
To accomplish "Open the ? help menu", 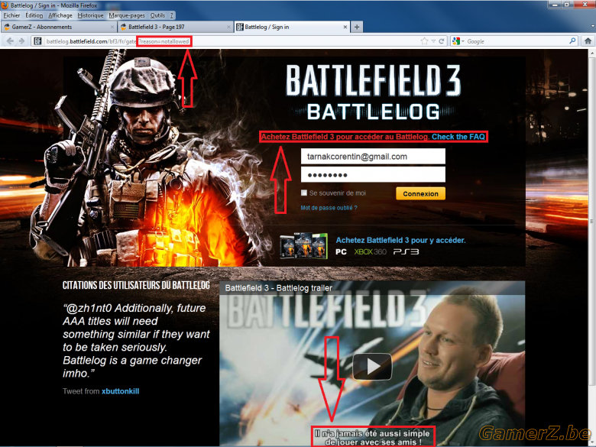I will pyautogui.click(x=171, y=15).
